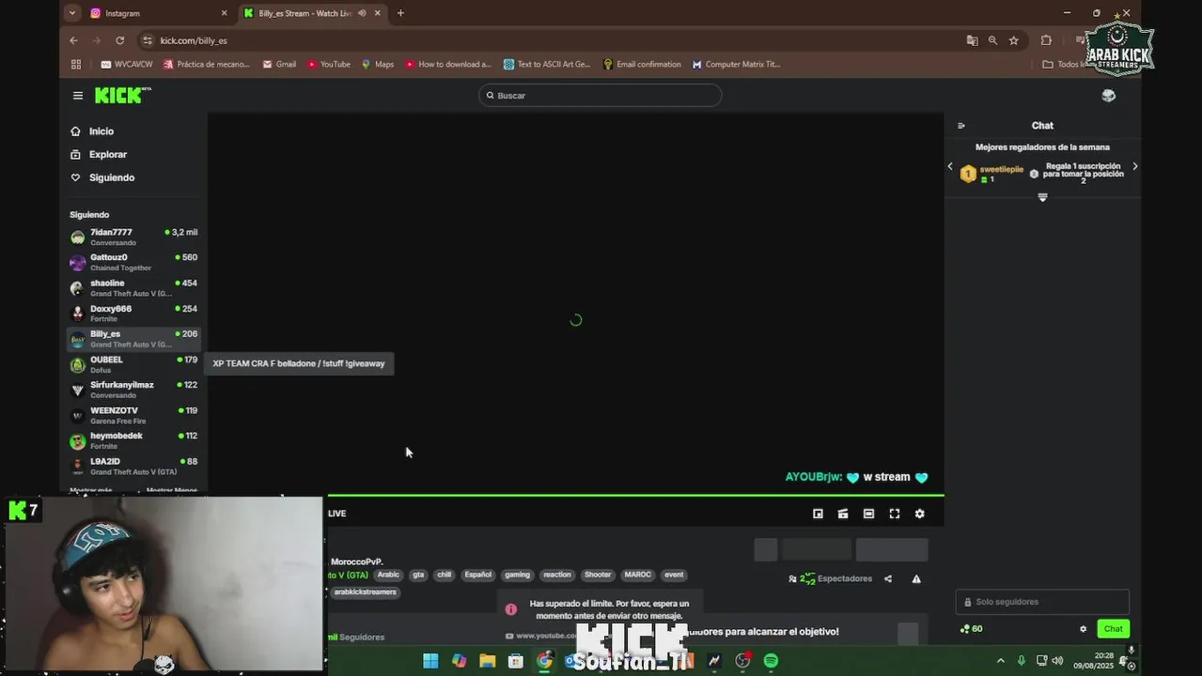
Task: Click the chat message input field
Action: click(1042, 602)
